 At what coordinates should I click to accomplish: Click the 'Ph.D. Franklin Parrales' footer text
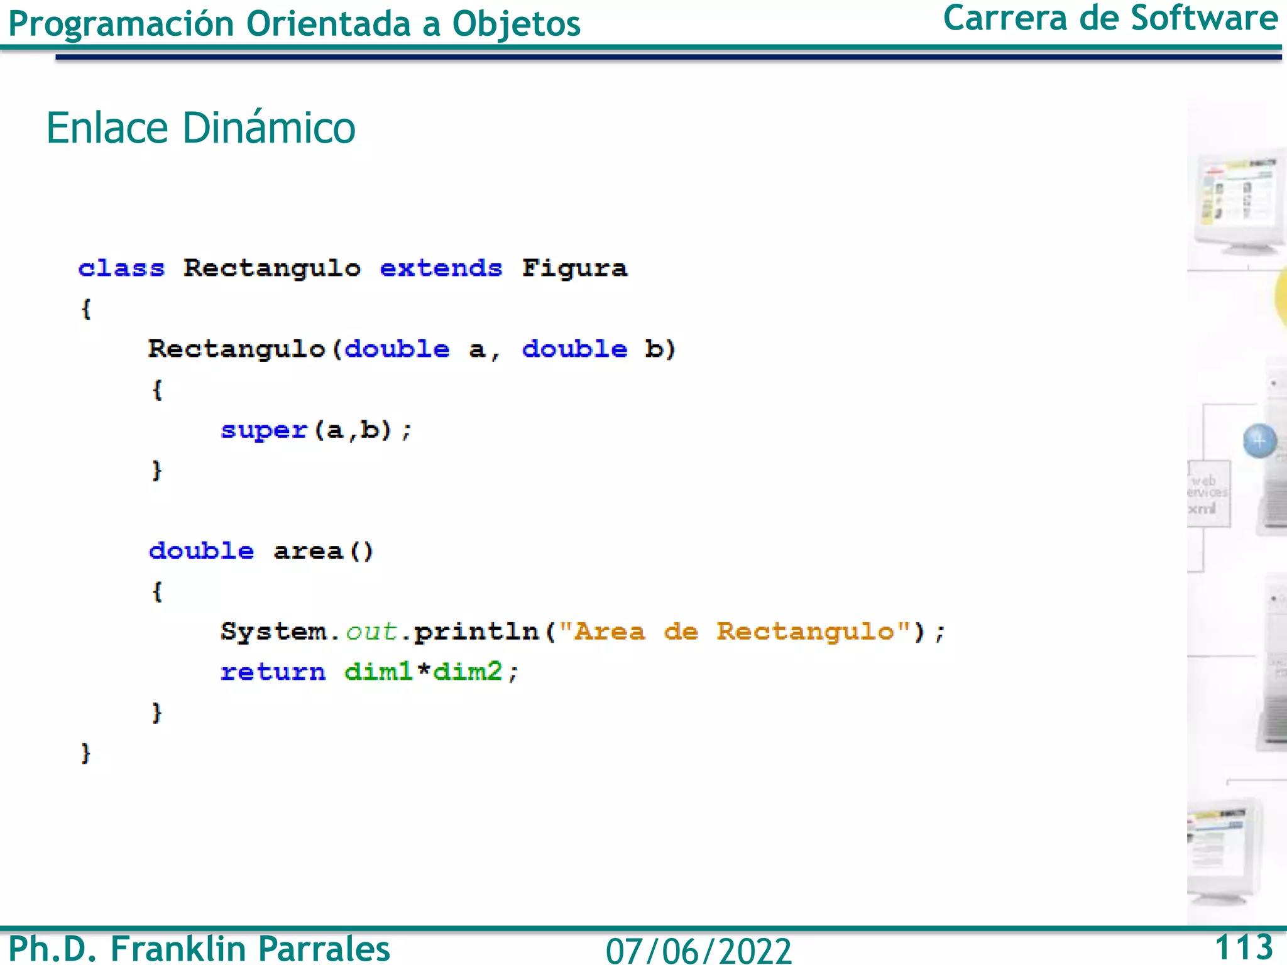pos(199,948)
